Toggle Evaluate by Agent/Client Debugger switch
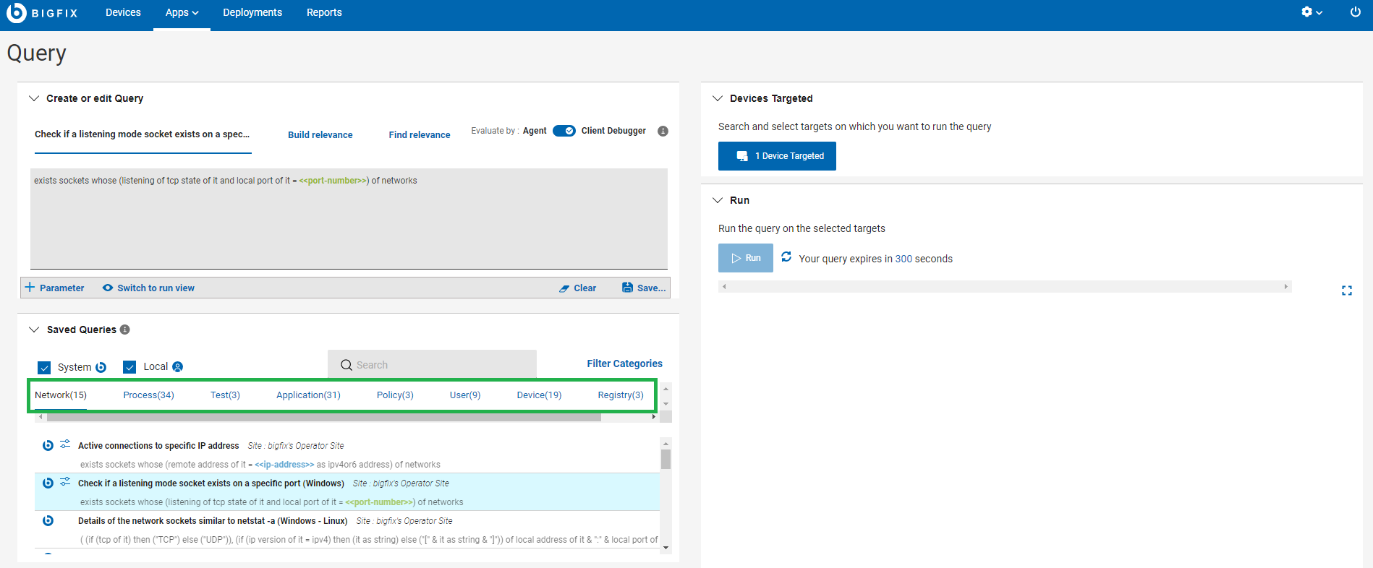The image size is (1373, 568). (564, 131)
